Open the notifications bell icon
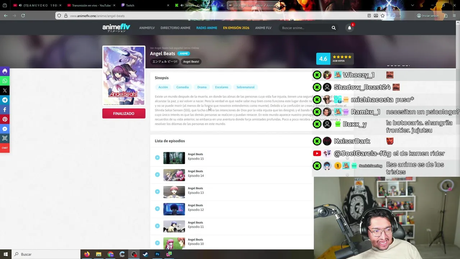 click(x=349, y=28)
